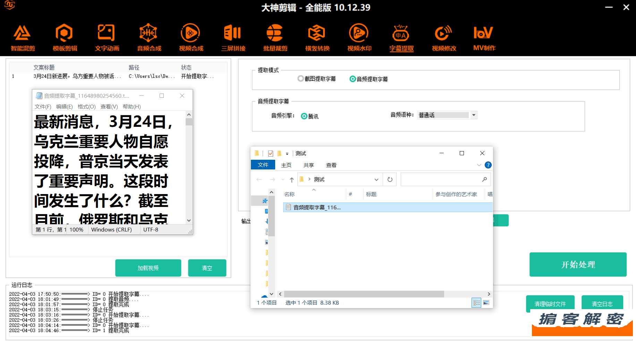Open Notepad 格式(O) menu
The height and width of the screenshot is (341, 636).
87,107
